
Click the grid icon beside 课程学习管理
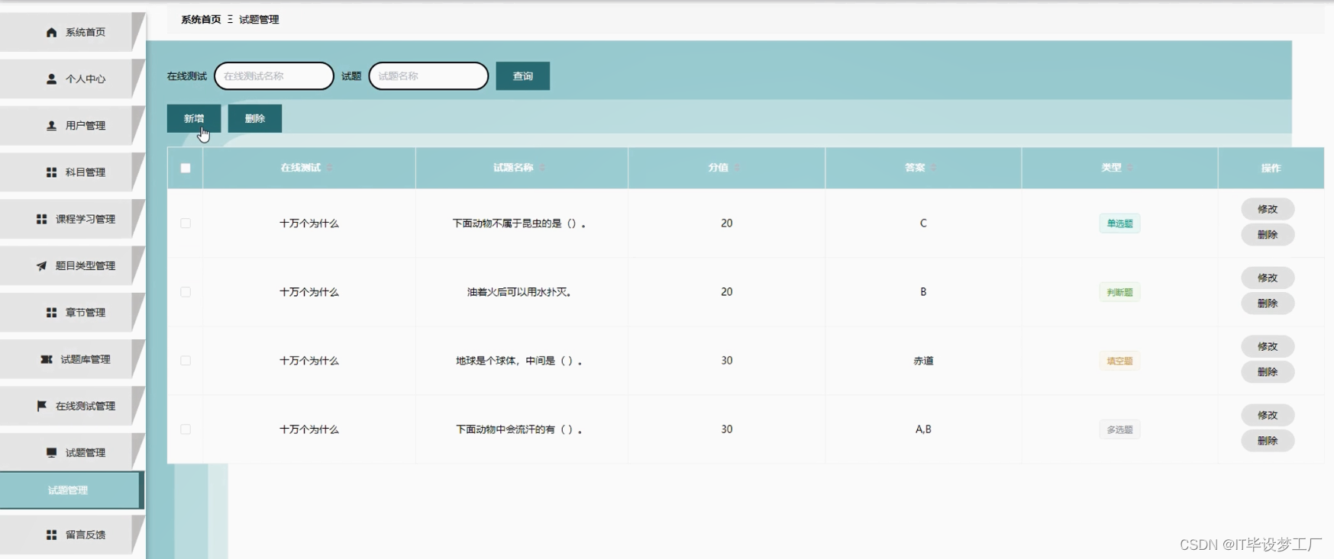(x=41, y=219)
